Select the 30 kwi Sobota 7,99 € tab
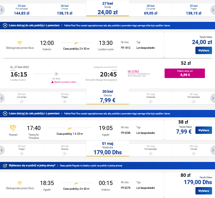This screenshot has width=215, height=198. point(108,96)
